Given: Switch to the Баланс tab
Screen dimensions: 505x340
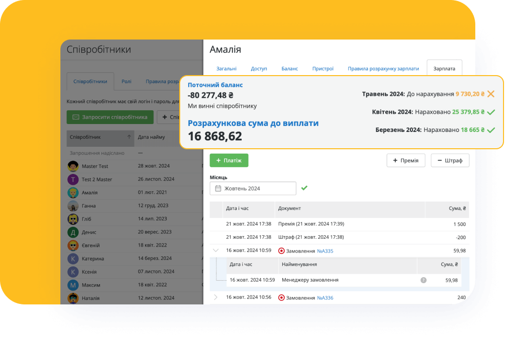Looking at the screenshot, I should (x=290, y=69).
